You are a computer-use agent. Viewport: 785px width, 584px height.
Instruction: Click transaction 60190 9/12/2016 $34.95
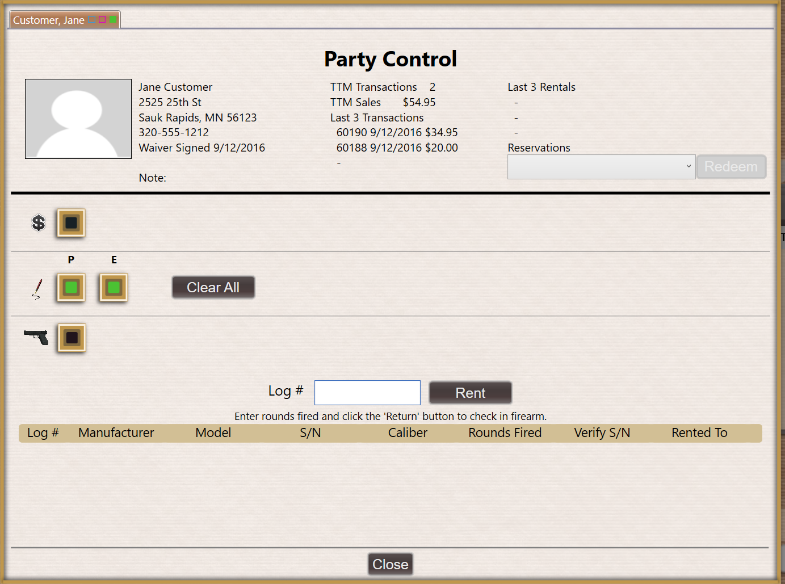397,132
